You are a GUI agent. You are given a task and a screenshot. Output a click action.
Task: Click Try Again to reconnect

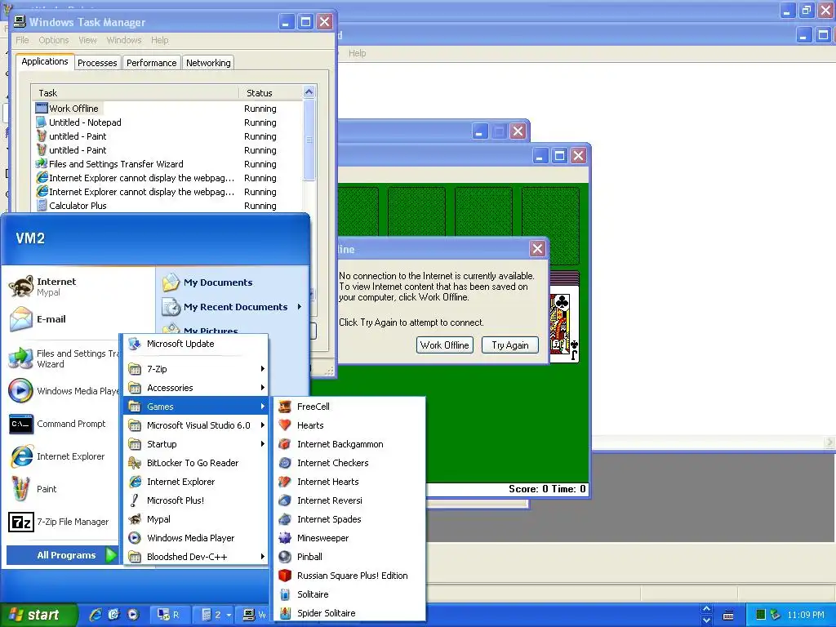pos(510,345)
